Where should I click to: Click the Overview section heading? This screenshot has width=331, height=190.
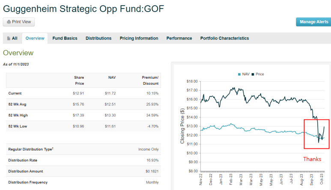click(x=18, y=53)
